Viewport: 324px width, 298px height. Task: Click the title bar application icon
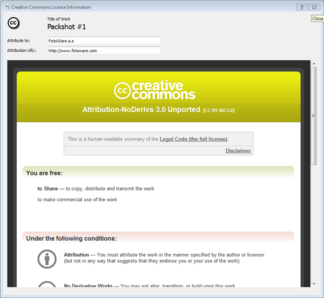(7, 7)
